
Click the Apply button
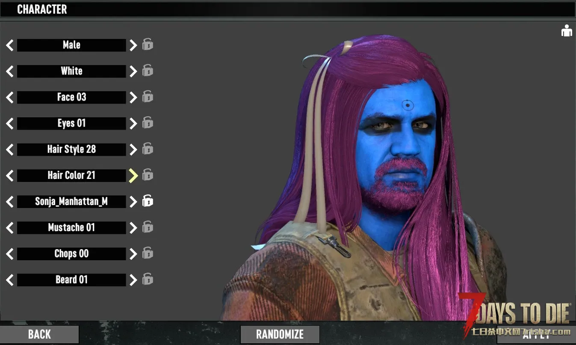(535, 335)
